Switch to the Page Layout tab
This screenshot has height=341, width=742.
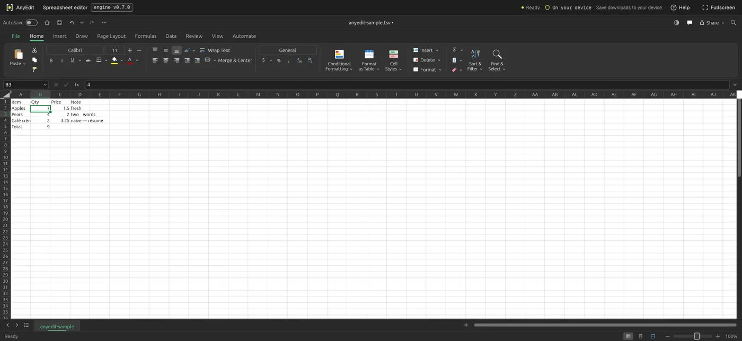click(x=111, y=36)
